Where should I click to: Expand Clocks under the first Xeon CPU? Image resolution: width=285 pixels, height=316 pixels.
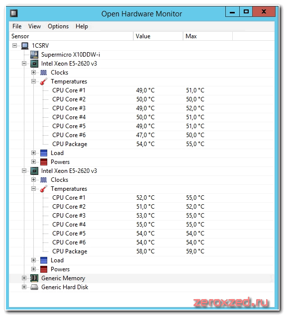(33, 73)
